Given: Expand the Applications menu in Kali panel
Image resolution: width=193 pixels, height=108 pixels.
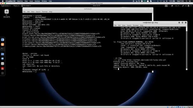Looking at the screenshot, I should click(x=6, y=6).
